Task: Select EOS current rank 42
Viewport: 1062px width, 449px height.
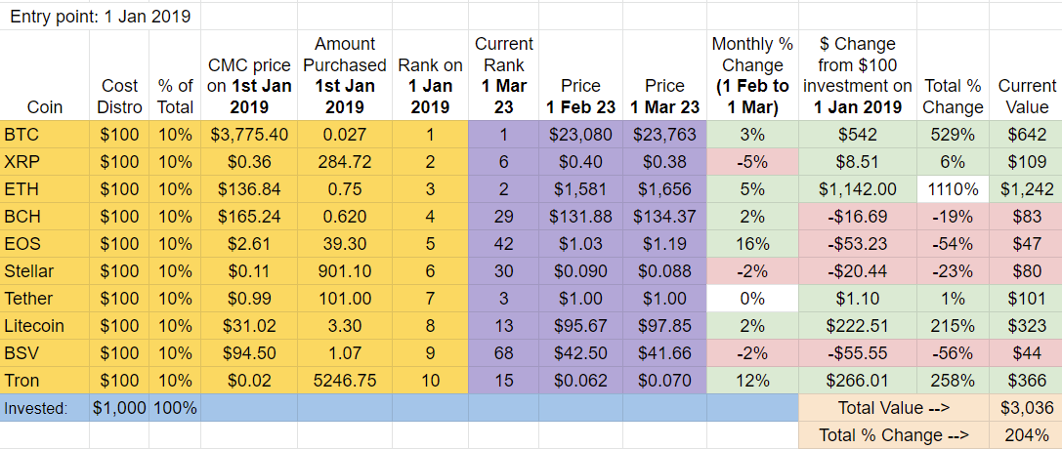Action: click(503, 243)
